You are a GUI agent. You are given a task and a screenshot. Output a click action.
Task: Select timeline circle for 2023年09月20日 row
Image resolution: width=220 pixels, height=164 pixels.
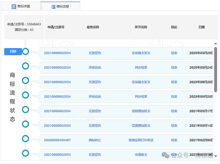pos(25,81)
